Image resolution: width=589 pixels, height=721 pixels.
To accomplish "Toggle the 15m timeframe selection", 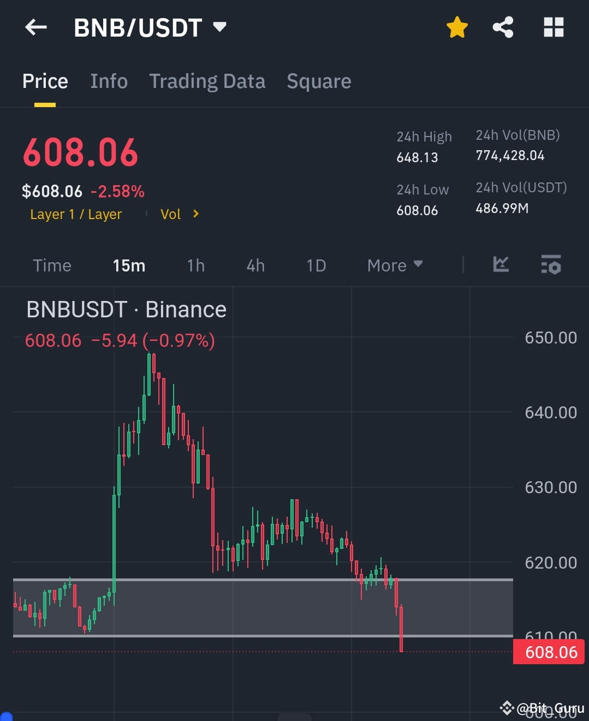I will click(x=129, y=265).
